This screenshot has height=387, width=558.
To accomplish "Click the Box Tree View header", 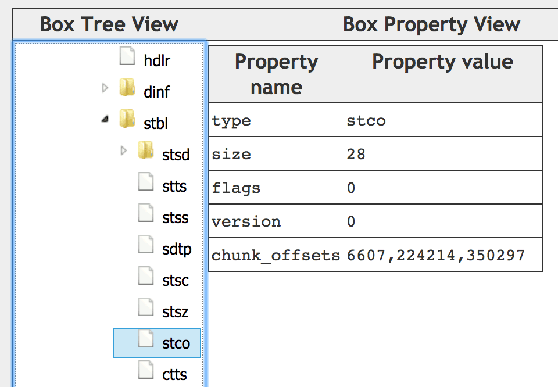I will (109, 24).
